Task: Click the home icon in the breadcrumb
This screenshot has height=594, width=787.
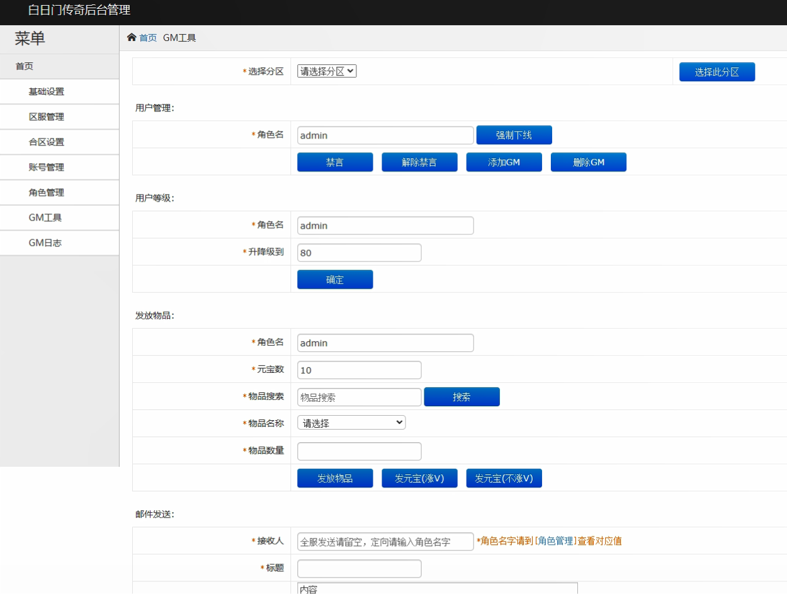Action: 132,38
